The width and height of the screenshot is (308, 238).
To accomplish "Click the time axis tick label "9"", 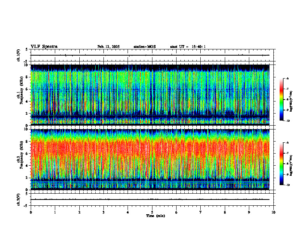I will [x=249, y=212].
